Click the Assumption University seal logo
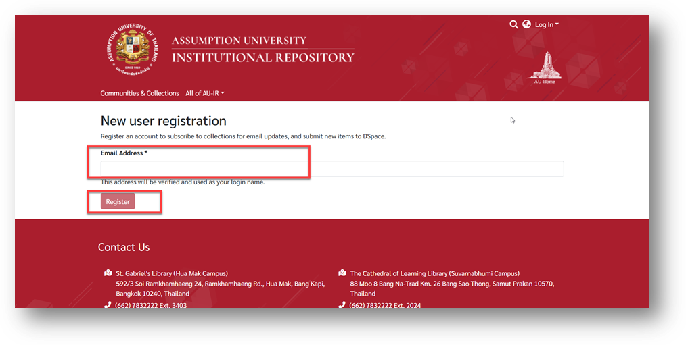Viewport: 686px width, 345px height. tap(133, 50)
